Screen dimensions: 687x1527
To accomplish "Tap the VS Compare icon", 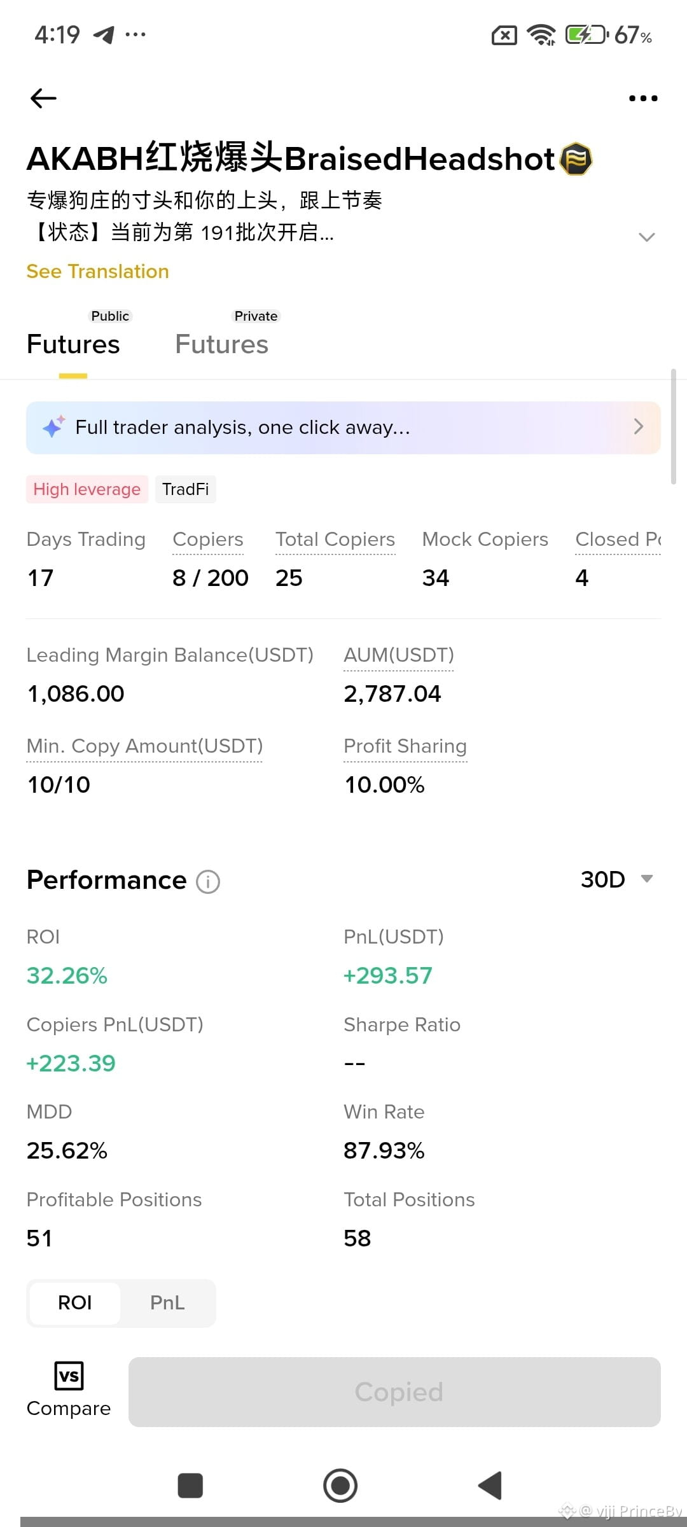I will pyautogui.click(x=69, y=1376).
